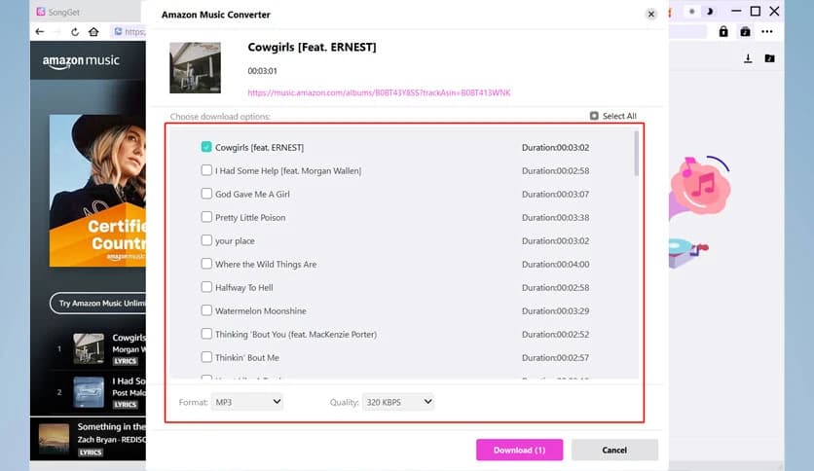Click the 'Cowgirls [Feat. ERNEST]' dialog heading
Image resolution: width=814 pixels, height=471 pixels.
(312, 48)
